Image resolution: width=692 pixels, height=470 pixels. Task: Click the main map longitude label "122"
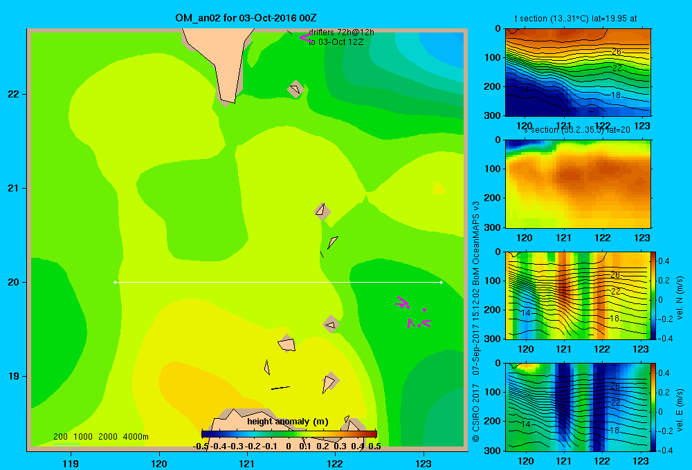tap(335, 463)
